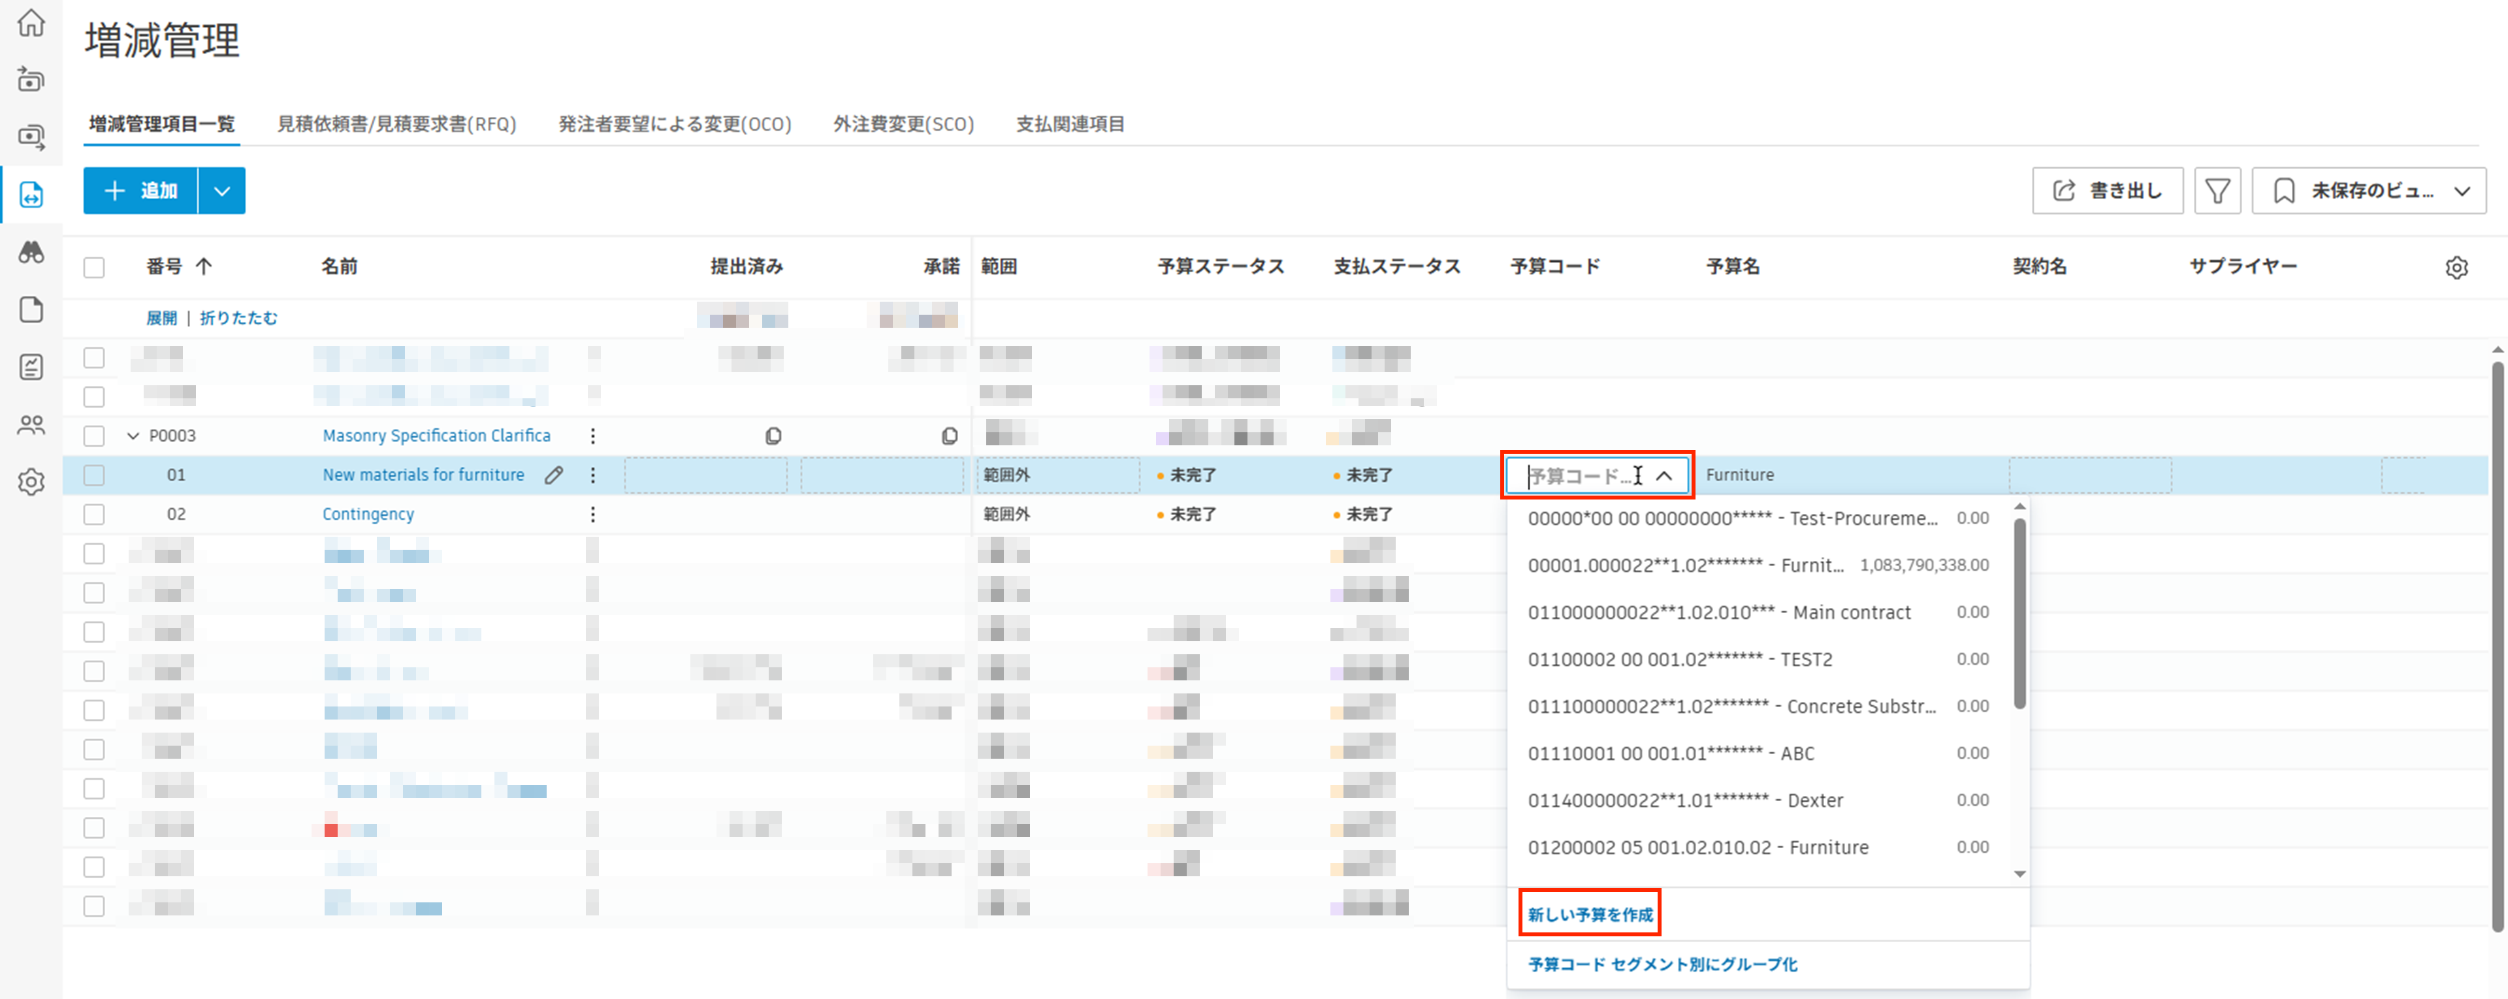
Task: Collapse the P0003 row chevron
Action: tap(133, 436)
